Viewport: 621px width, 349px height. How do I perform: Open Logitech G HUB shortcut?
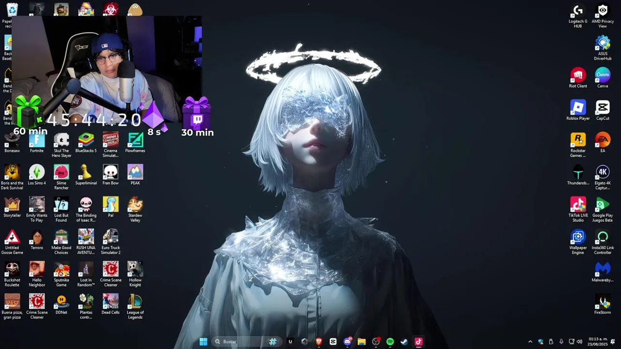tap(578, 16)
